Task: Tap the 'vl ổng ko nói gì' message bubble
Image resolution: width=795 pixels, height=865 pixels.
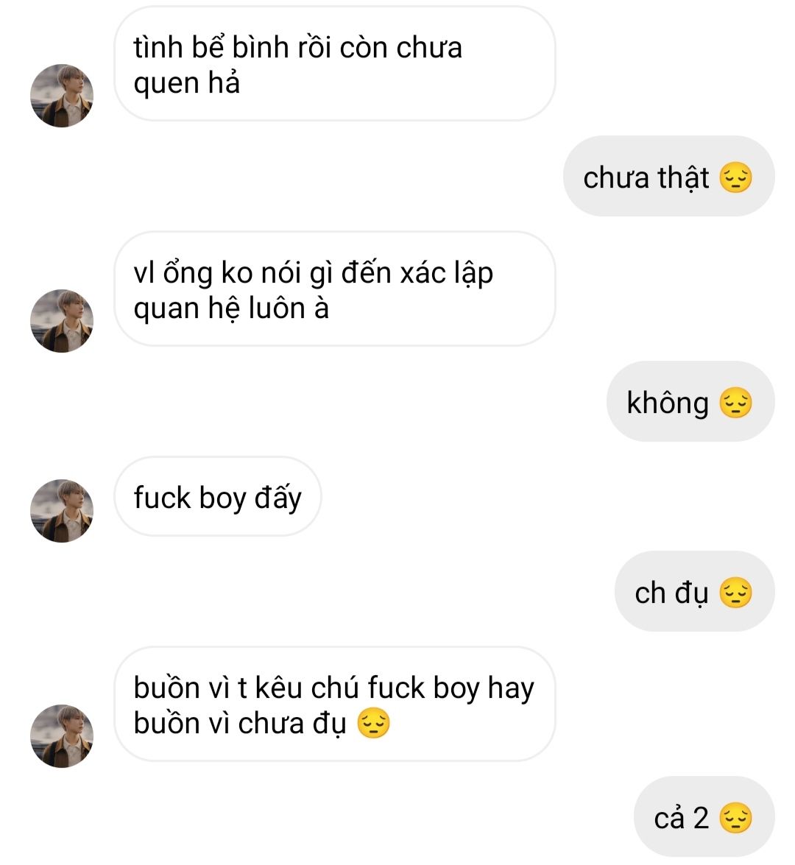Action: pos(334,289)
